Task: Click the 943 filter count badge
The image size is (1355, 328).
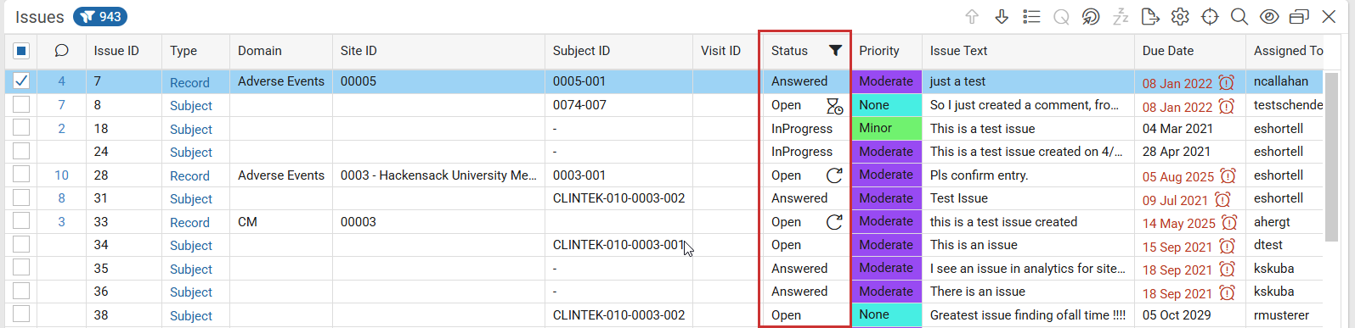Action: coord(100,16)
